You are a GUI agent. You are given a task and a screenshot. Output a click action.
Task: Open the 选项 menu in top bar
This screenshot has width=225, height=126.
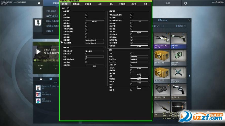[168, 3]
